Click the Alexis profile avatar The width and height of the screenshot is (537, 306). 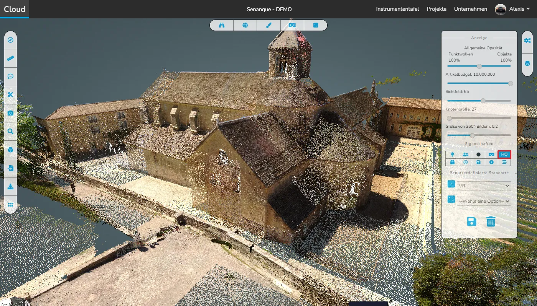(500, 9)
